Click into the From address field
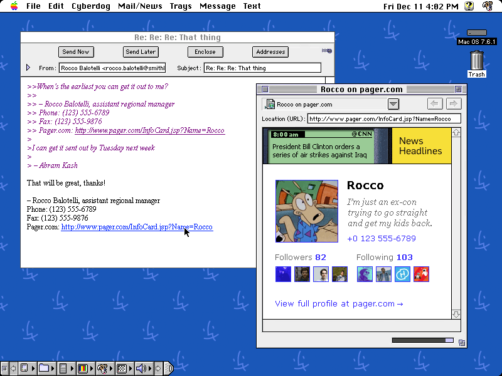The width and height of the screenshot is (502, 376). (x=112, y=68)
